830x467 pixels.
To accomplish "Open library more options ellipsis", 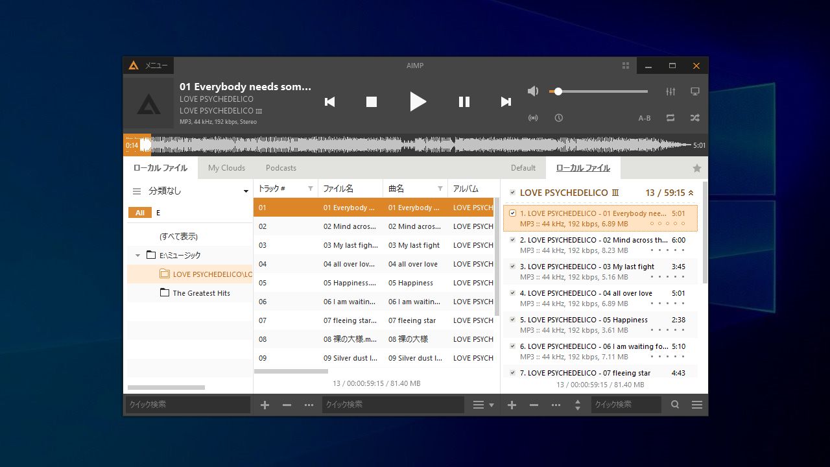I will coord(309,405).
